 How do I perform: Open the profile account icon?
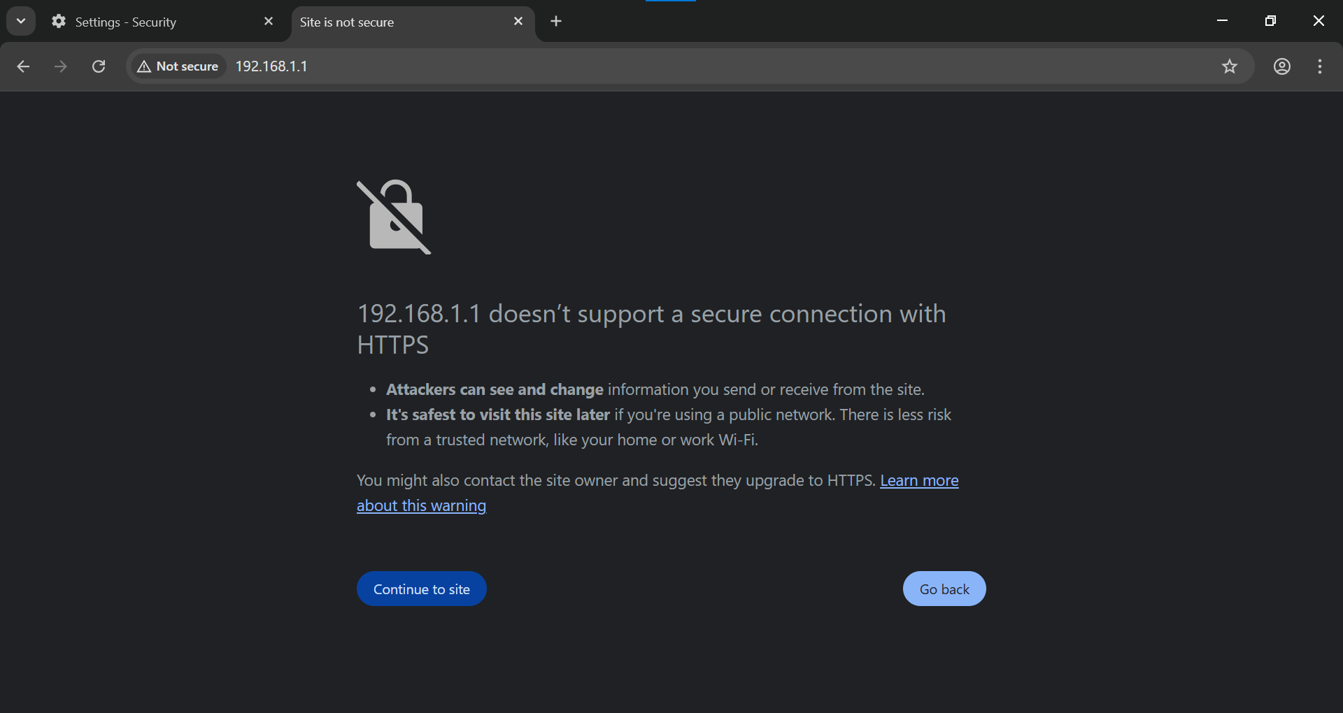(1282, 66)
